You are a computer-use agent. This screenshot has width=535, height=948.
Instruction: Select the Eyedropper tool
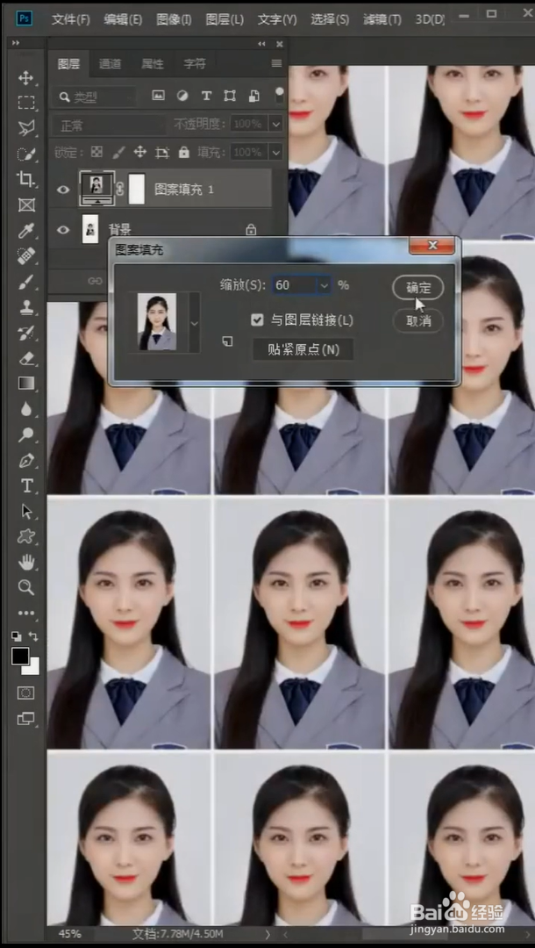coord(26,230)
